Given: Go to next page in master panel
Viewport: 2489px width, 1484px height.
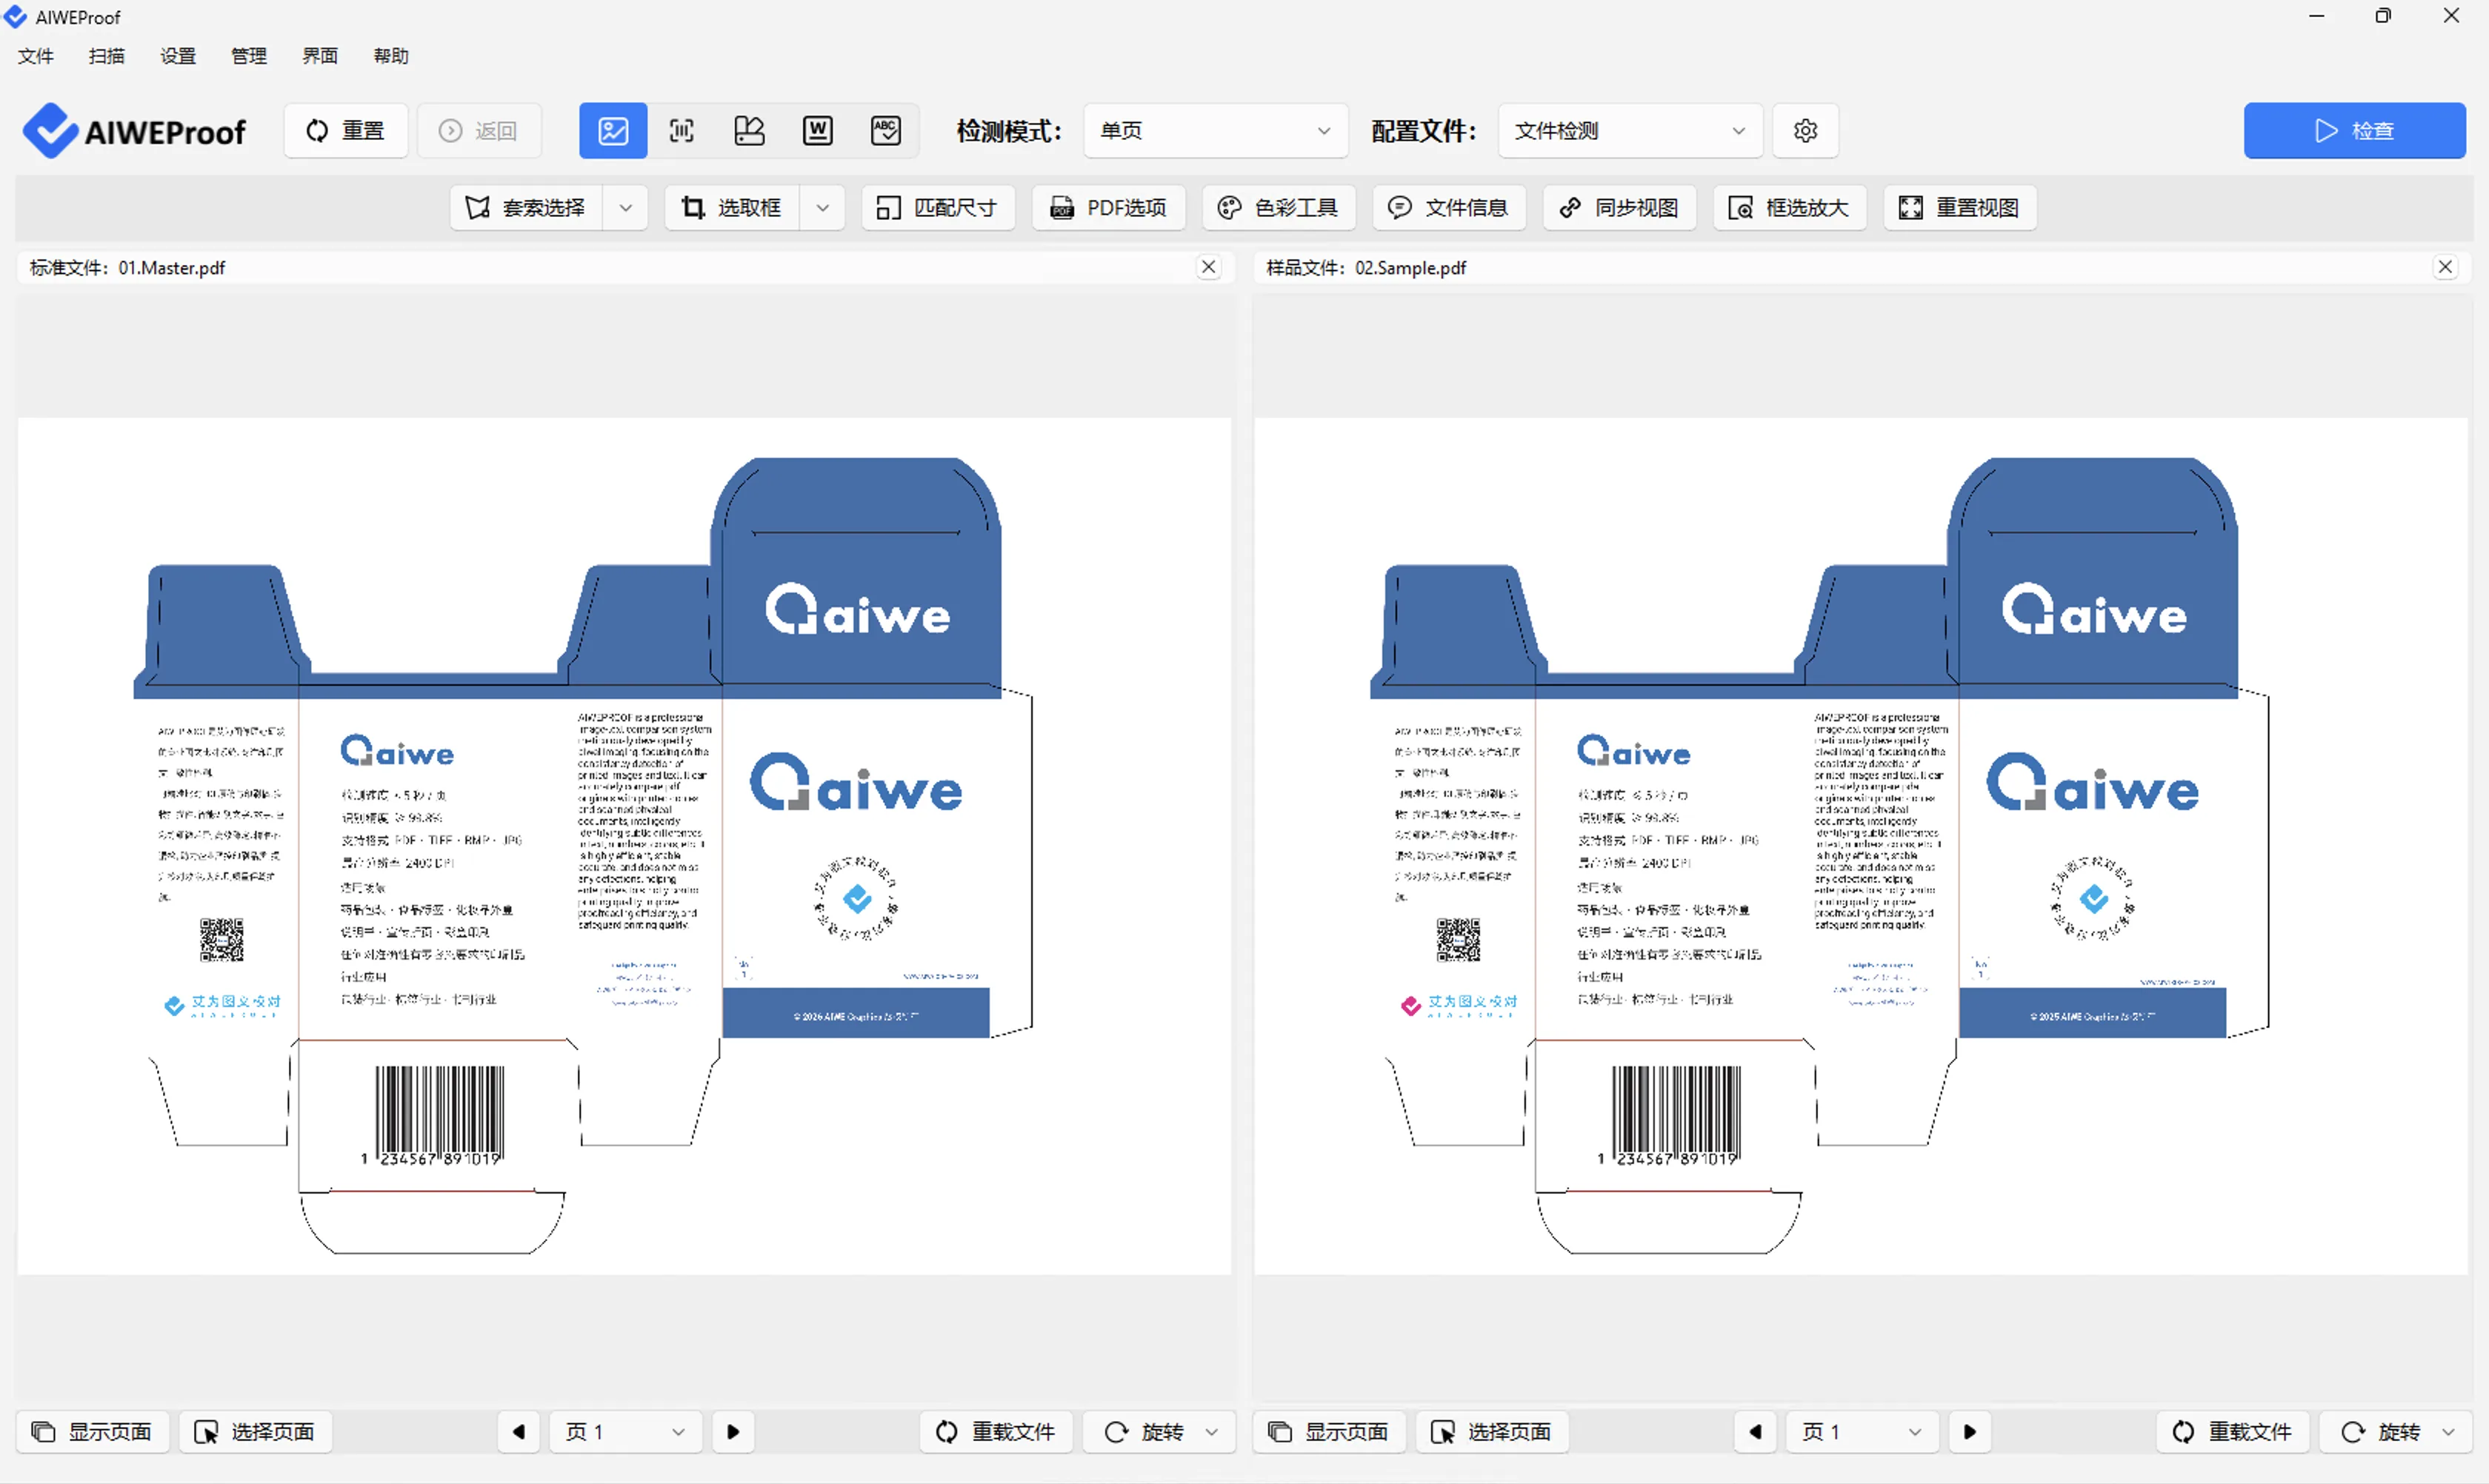Looking at the screenshot, I should click(733, 1432).
